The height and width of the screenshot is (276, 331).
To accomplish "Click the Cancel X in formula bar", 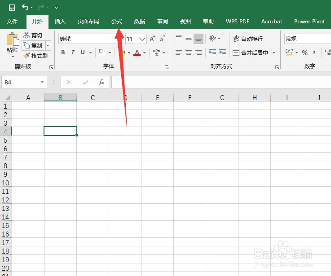I will click(x=69, y=82).
